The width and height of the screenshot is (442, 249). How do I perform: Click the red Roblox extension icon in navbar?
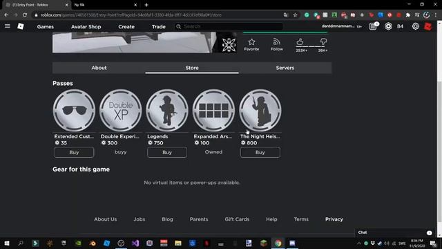(x=428, y=26)
